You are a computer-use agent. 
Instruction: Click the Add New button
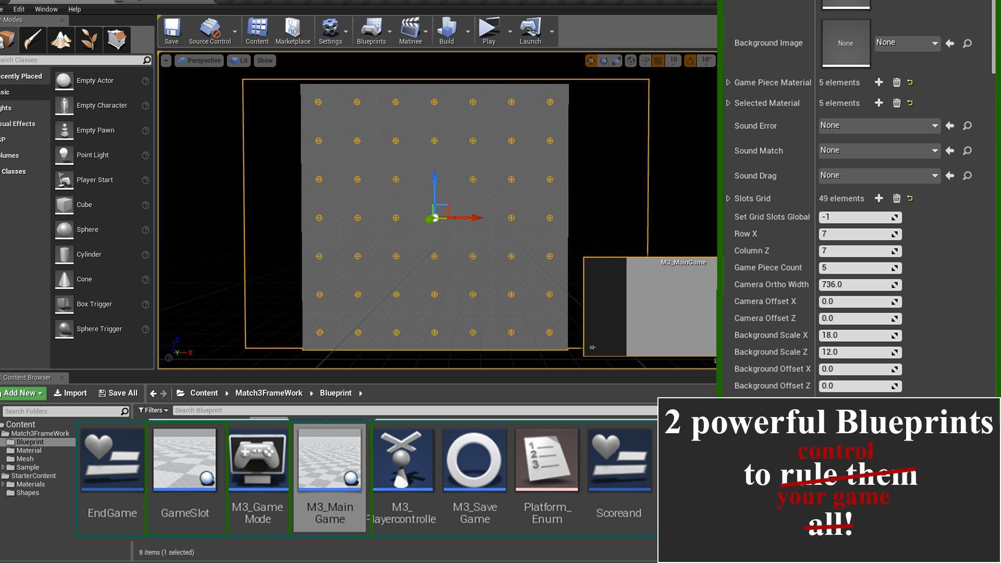pyautogui.click(x=22, y=393)
